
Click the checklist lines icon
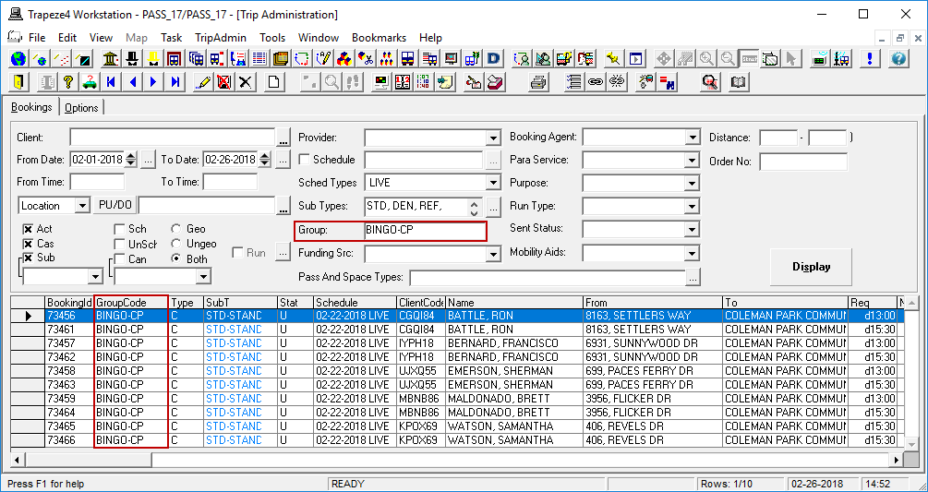(573, 82)
